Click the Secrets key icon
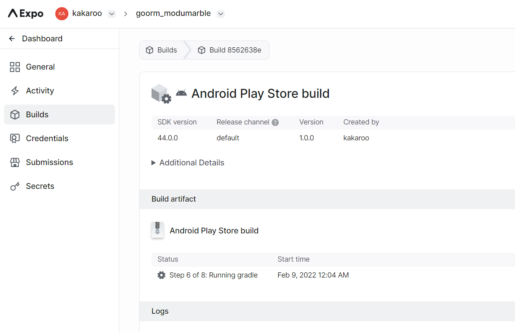The width and height of the screenshot is (515, 332). [15, 186]
